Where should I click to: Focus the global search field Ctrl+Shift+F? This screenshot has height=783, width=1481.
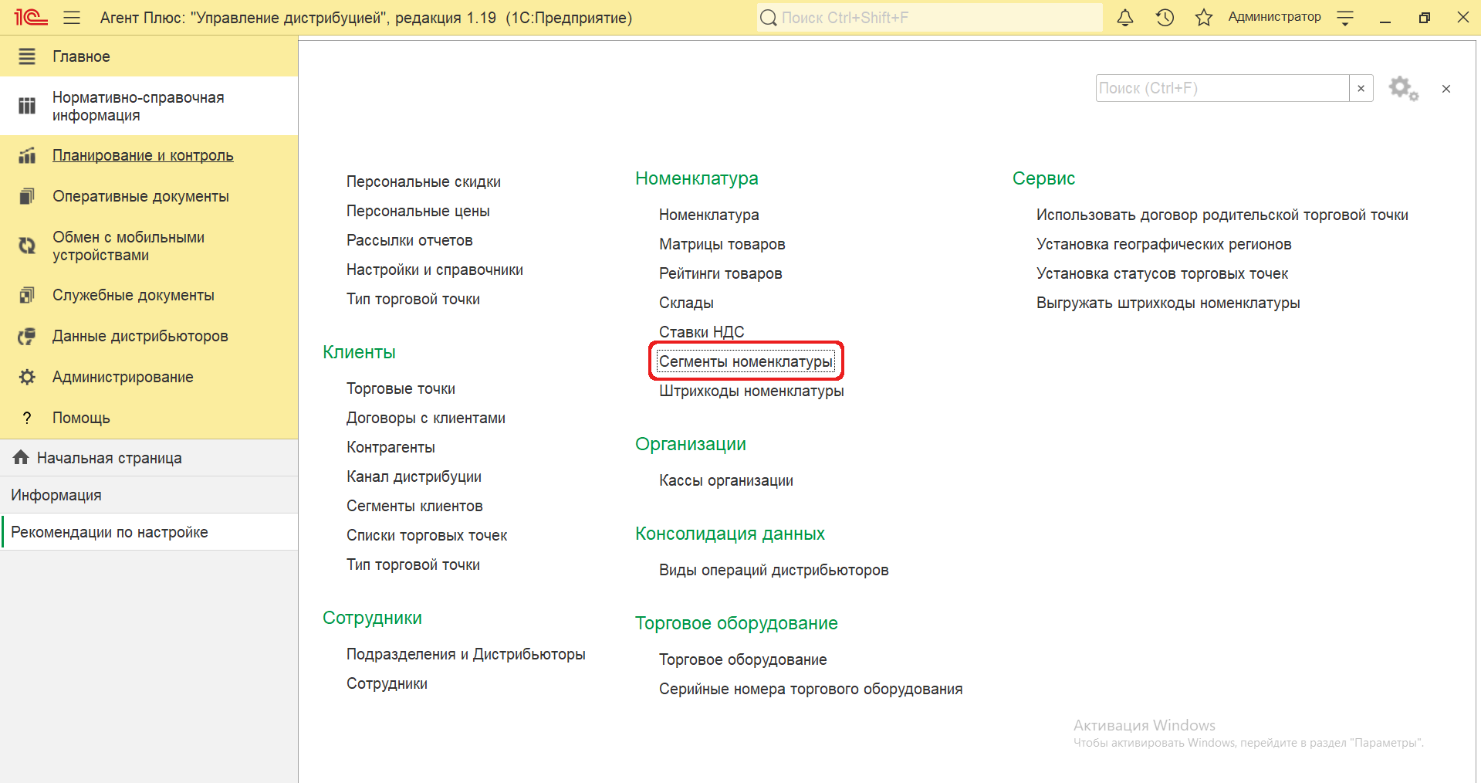930,18
